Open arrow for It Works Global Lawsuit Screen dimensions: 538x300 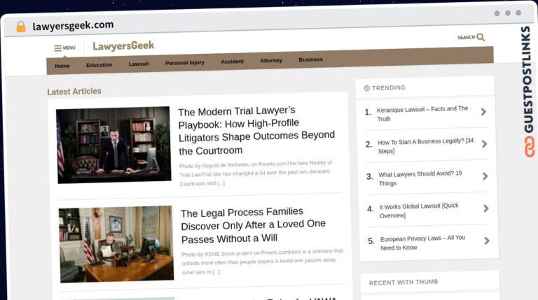486,208
